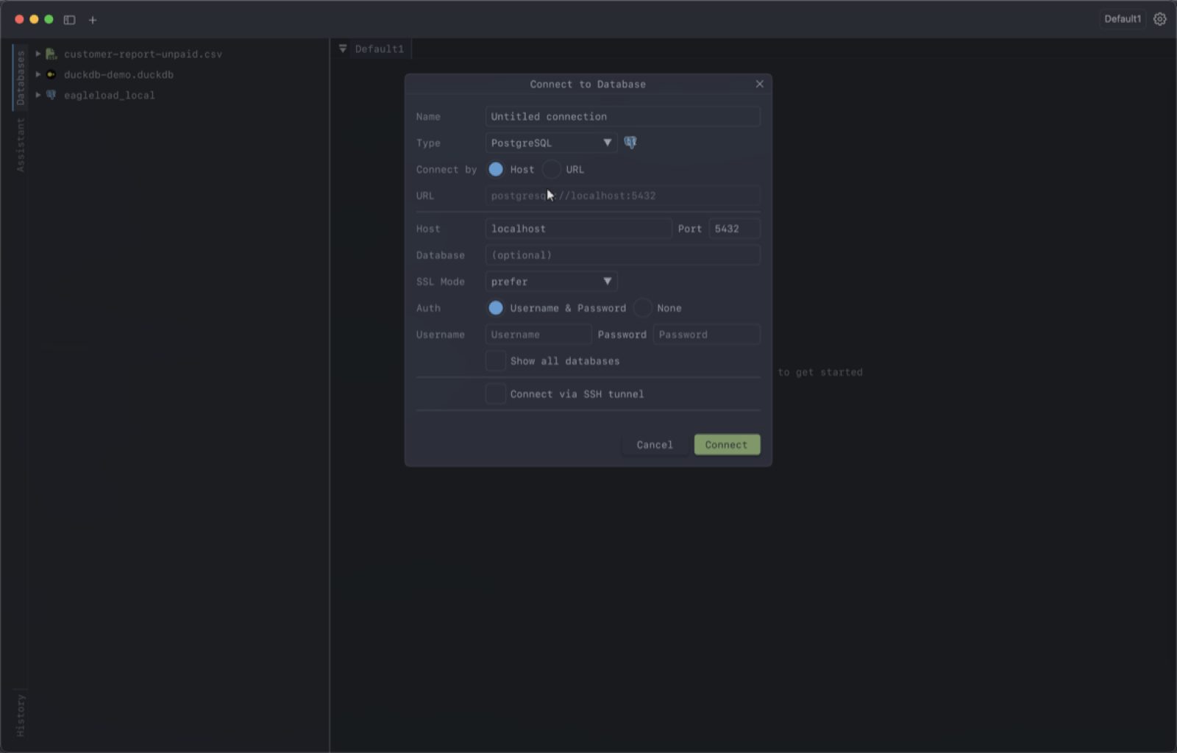Enable Show all databases checkbox
This screenshot has width=1177, height=753.
(x=496, y=360)
